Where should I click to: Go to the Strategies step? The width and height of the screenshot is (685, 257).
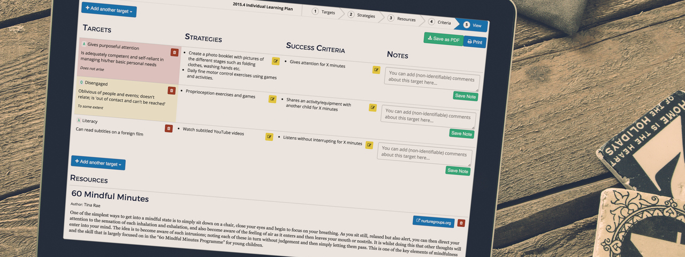pyautogui.click(x=361, y=15)
